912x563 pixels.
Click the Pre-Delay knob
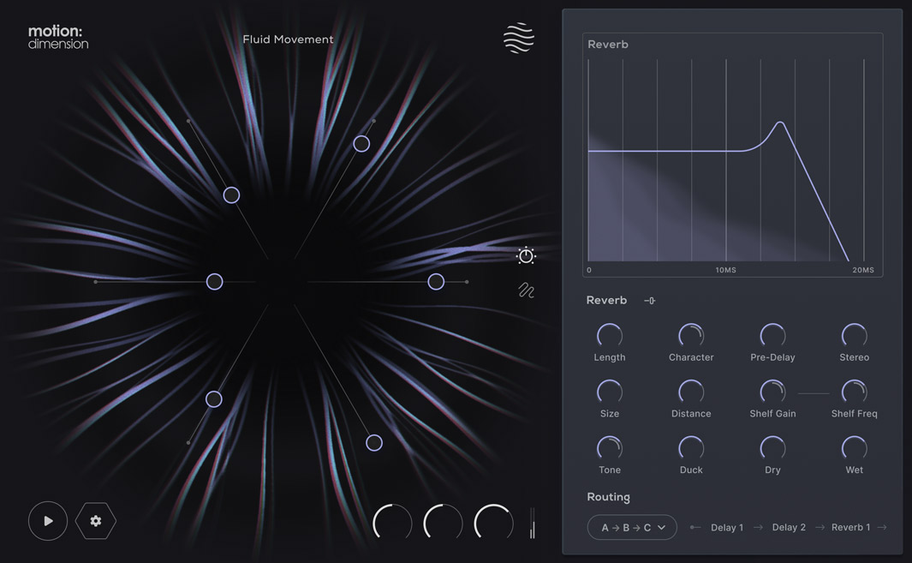pyautogui.click(x=772, y=336)
